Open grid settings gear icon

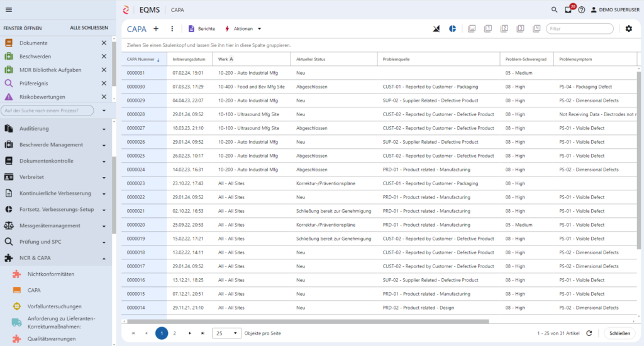coord(629,29)
